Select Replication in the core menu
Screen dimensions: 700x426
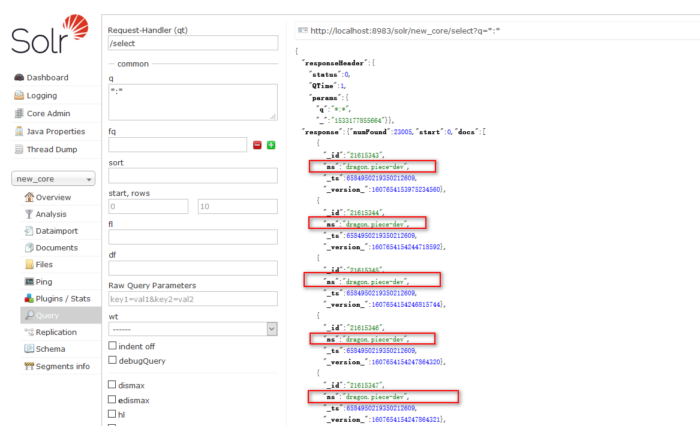56,332
